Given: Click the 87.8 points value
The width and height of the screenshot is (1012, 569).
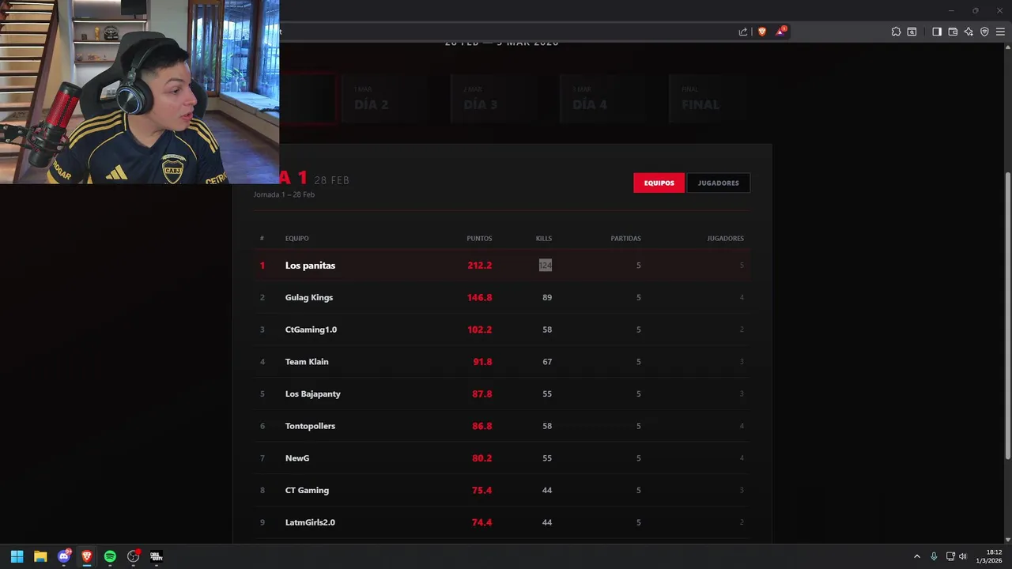Looking at the screenshot, I should pyautogui.click(x=482, y=394).
